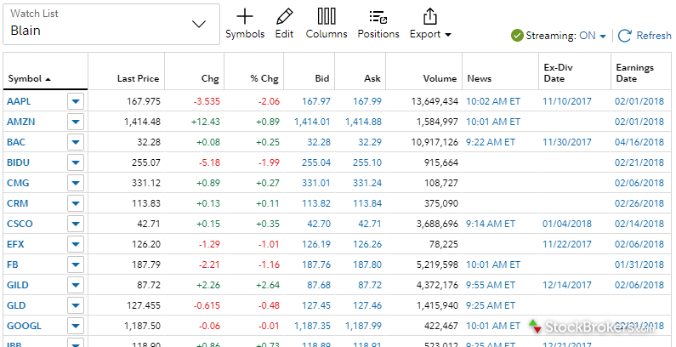Screen dimensions: 676x347
Task: Open the Columns chooser icon
Action: click(327, 17)
